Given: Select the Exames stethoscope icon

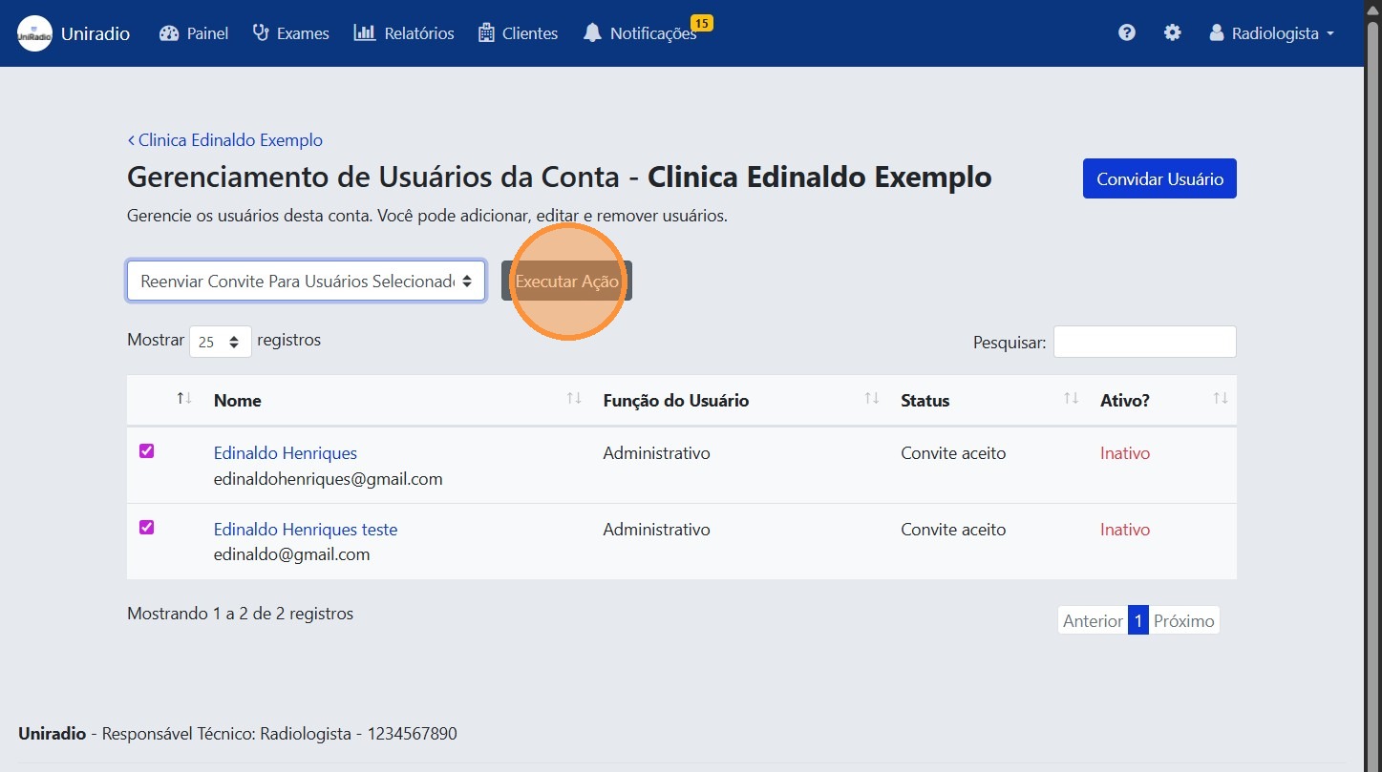Looking at the screenshot, I should [259, 32].
